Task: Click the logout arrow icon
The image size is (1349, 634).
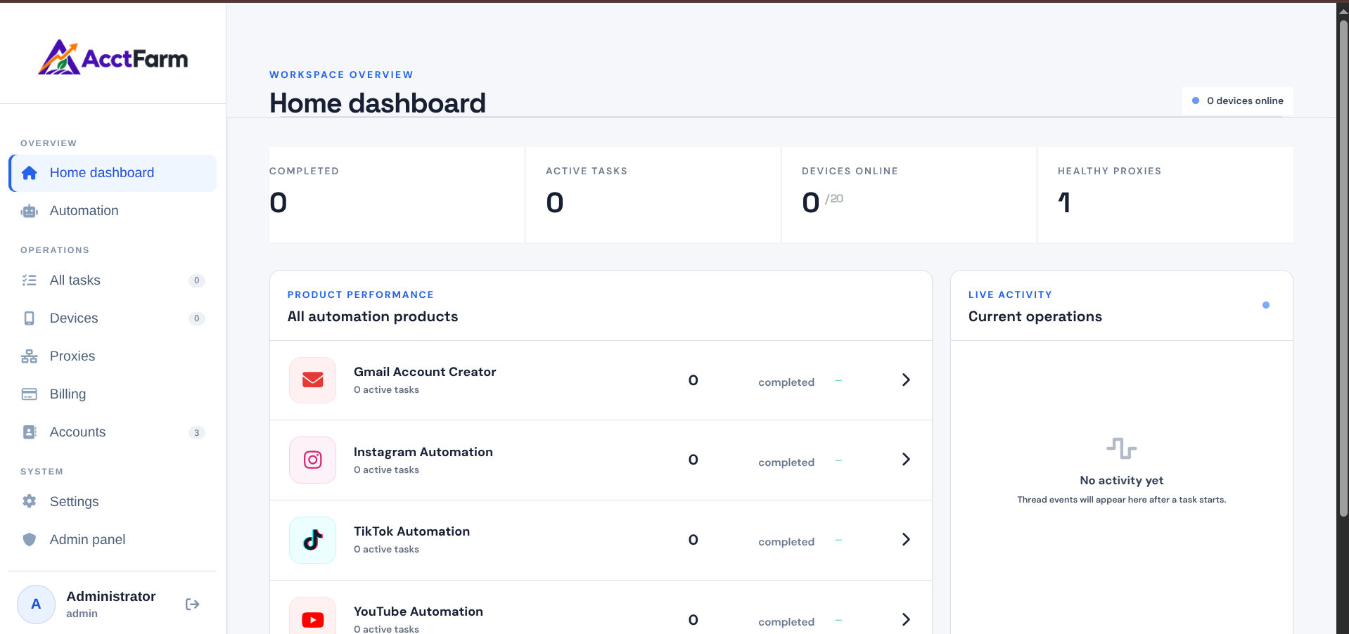Action: 193,604
